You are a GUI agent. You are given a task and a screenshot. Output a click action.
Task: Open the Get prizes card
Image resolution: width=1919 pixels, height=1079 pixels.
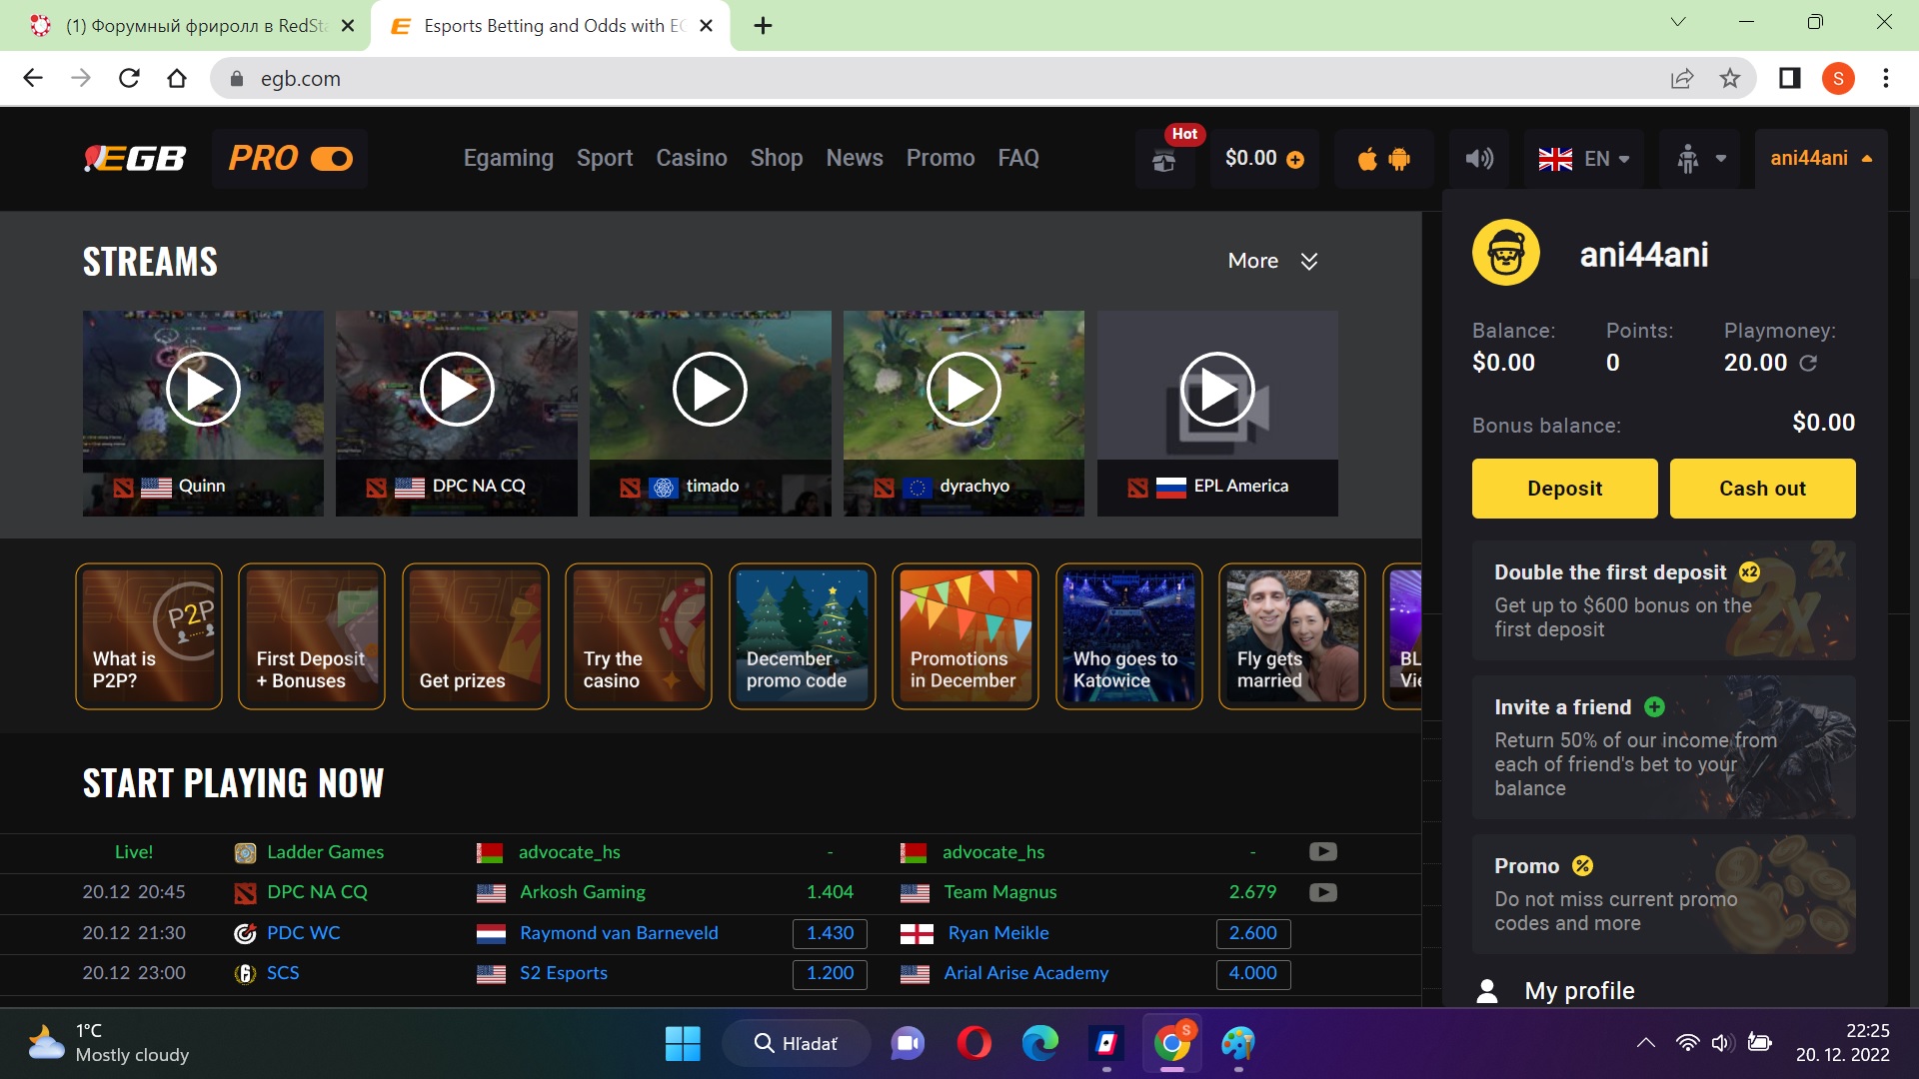(476, 636)
